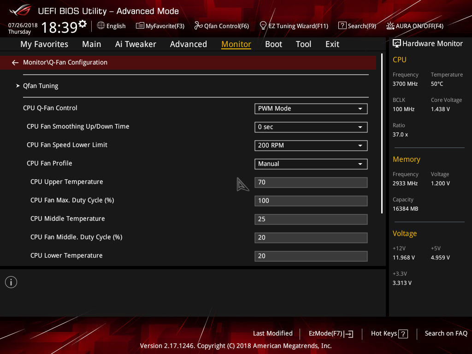Click memory capacity 16384 MB
The image size is (472, 354).
coord(405,209)
